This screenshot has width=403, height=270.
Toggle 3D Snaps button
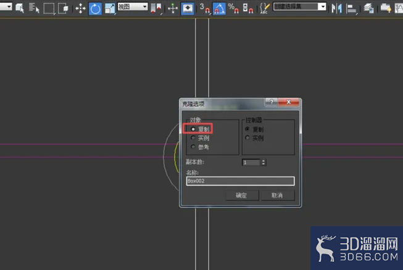coord(204,8)
